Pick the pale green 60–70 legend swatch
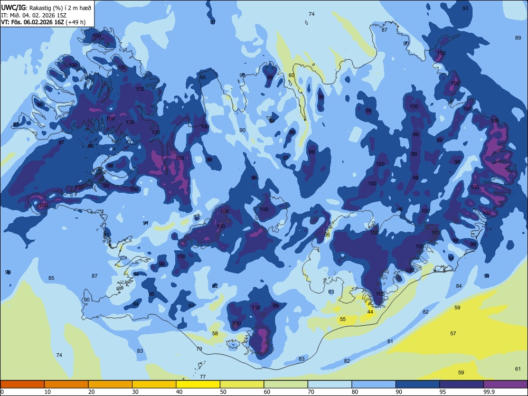The width and height of the screenshot is (528, 396). coord(286,384)
